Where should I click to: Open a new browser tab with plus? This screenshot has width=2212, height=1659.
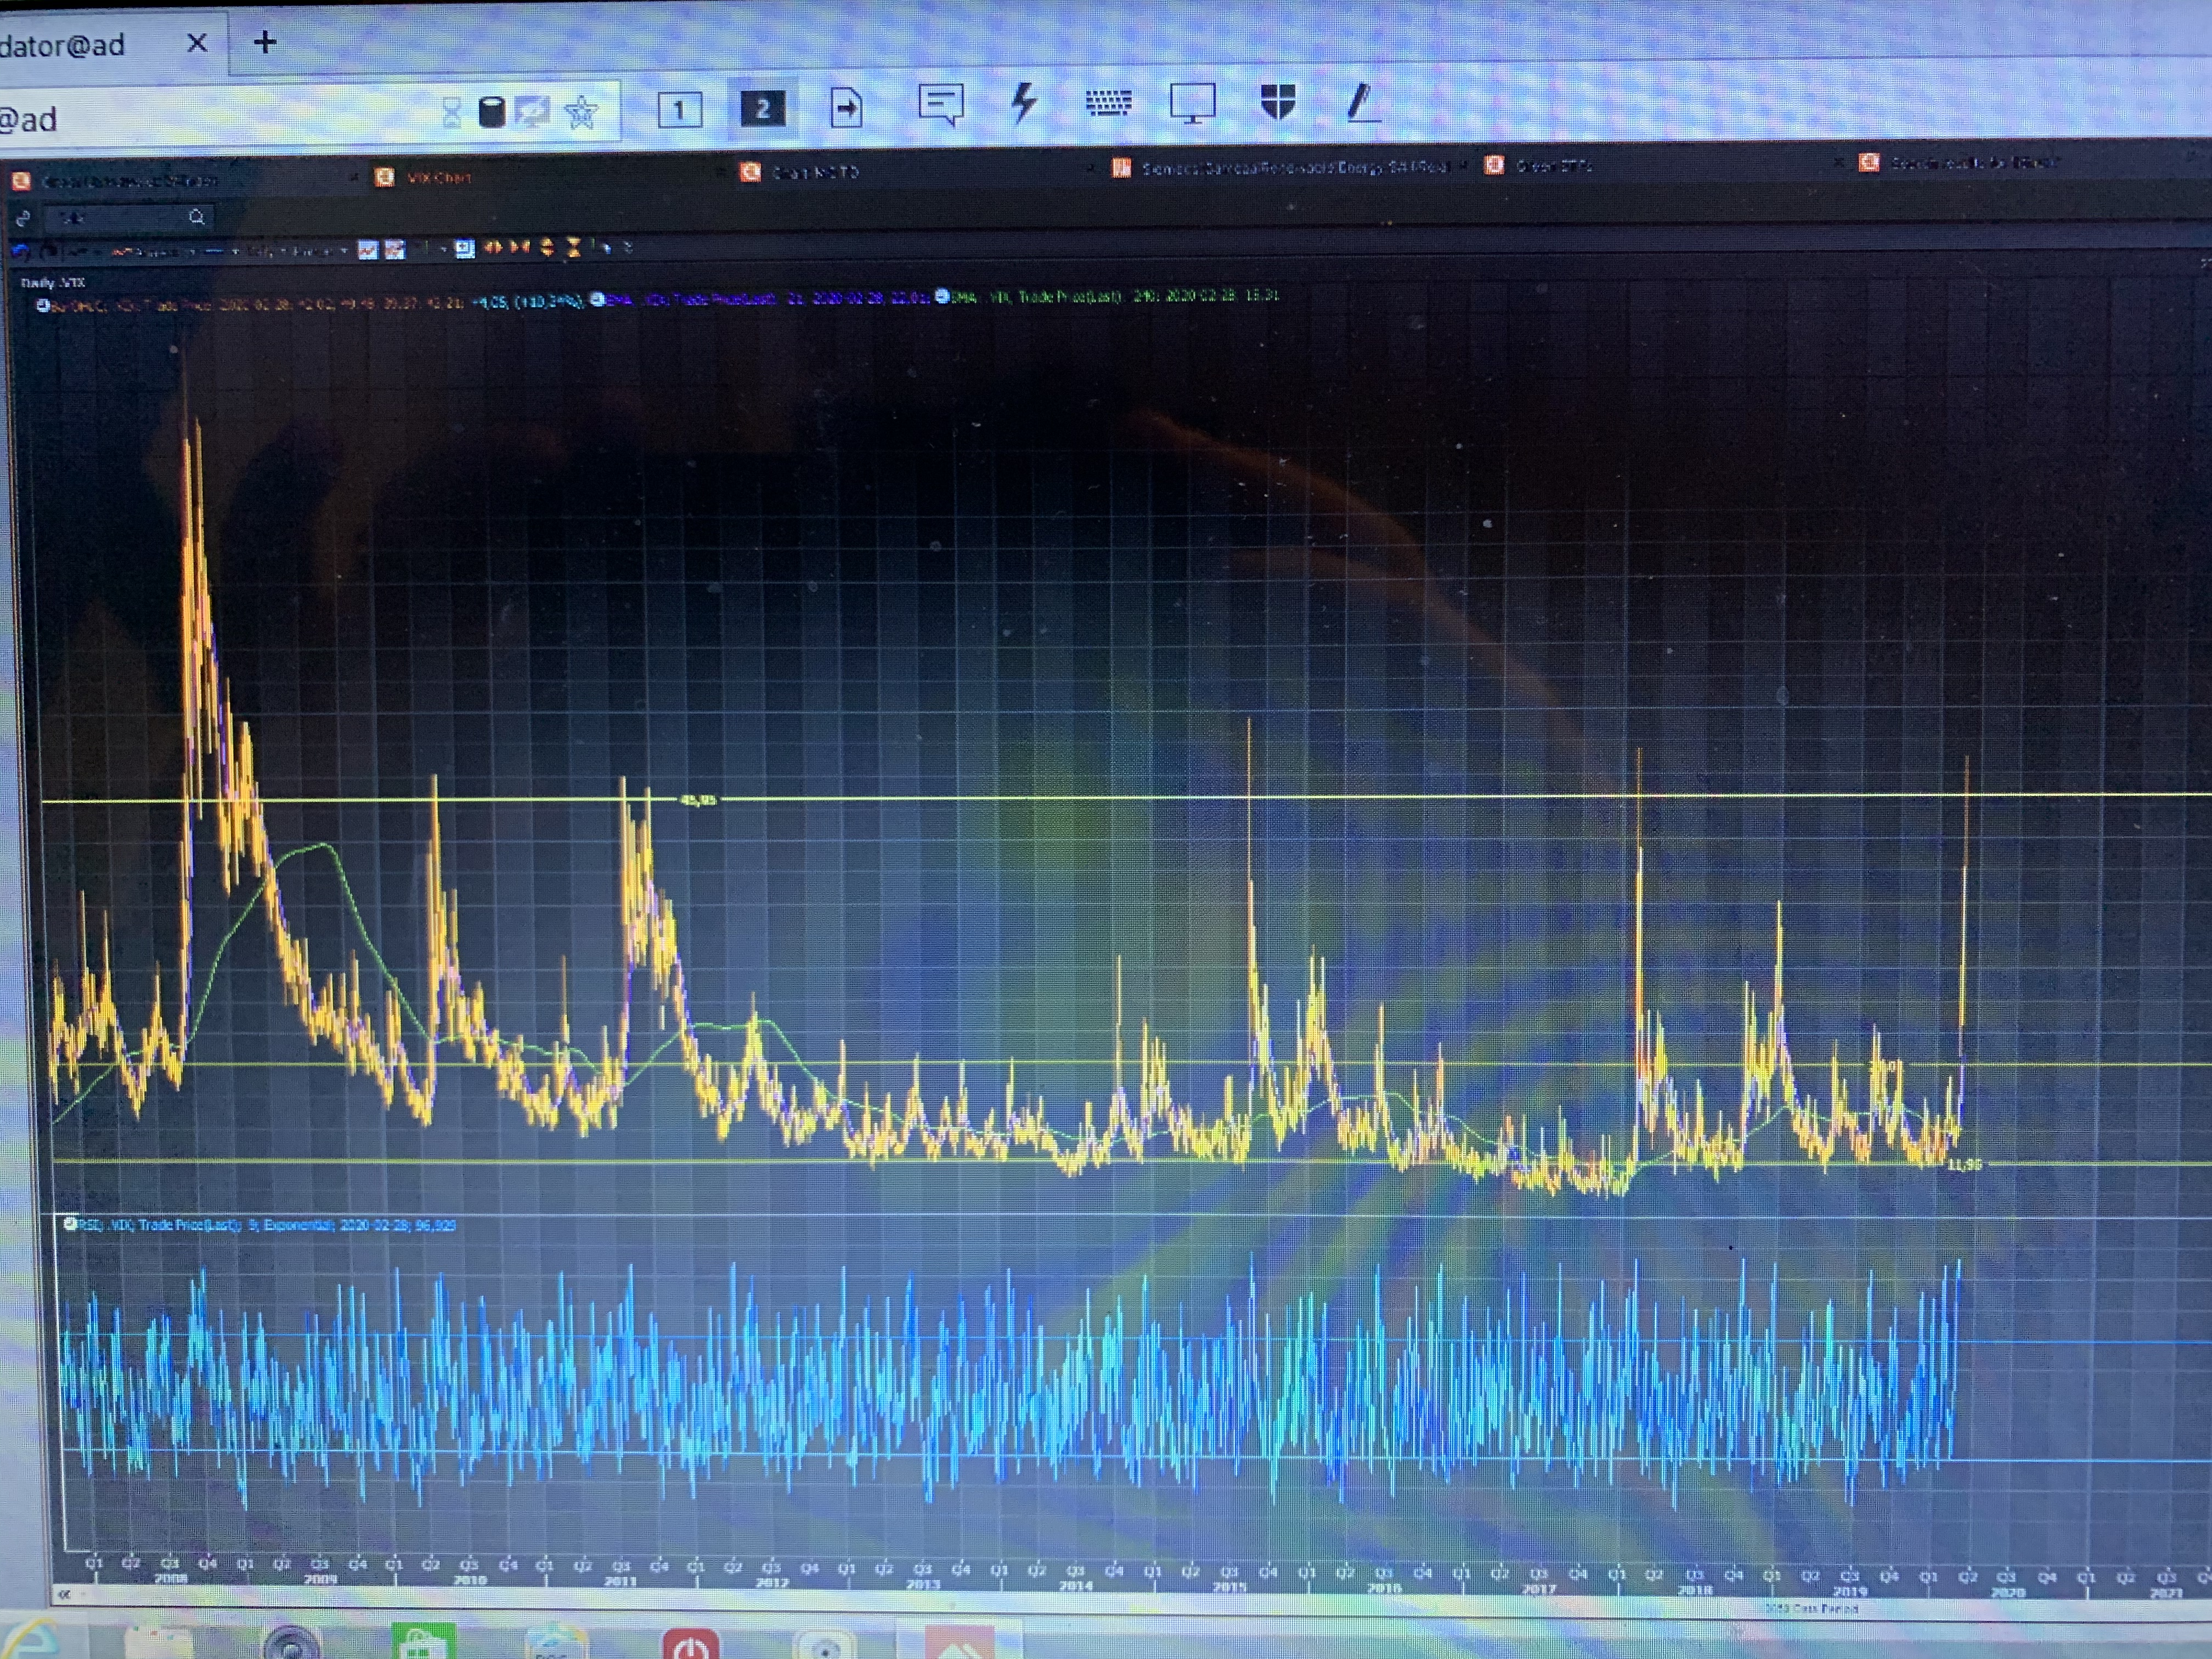tap(265, 42)
